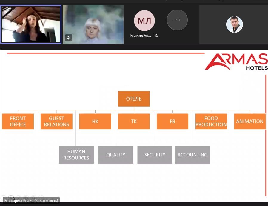Open the МЛ initials avatar

click(144, 21)
